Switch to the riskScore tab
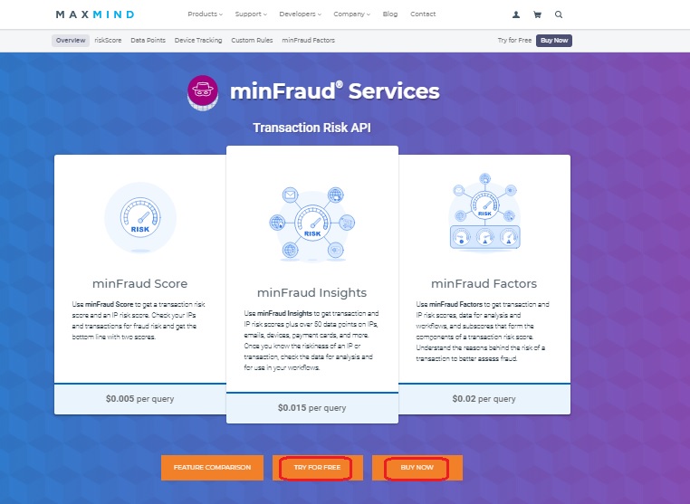 [108, 40]
